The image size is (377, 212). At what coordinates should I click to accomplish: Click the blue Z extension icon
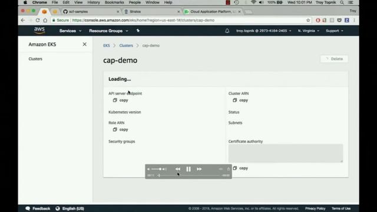click(347, 20)
